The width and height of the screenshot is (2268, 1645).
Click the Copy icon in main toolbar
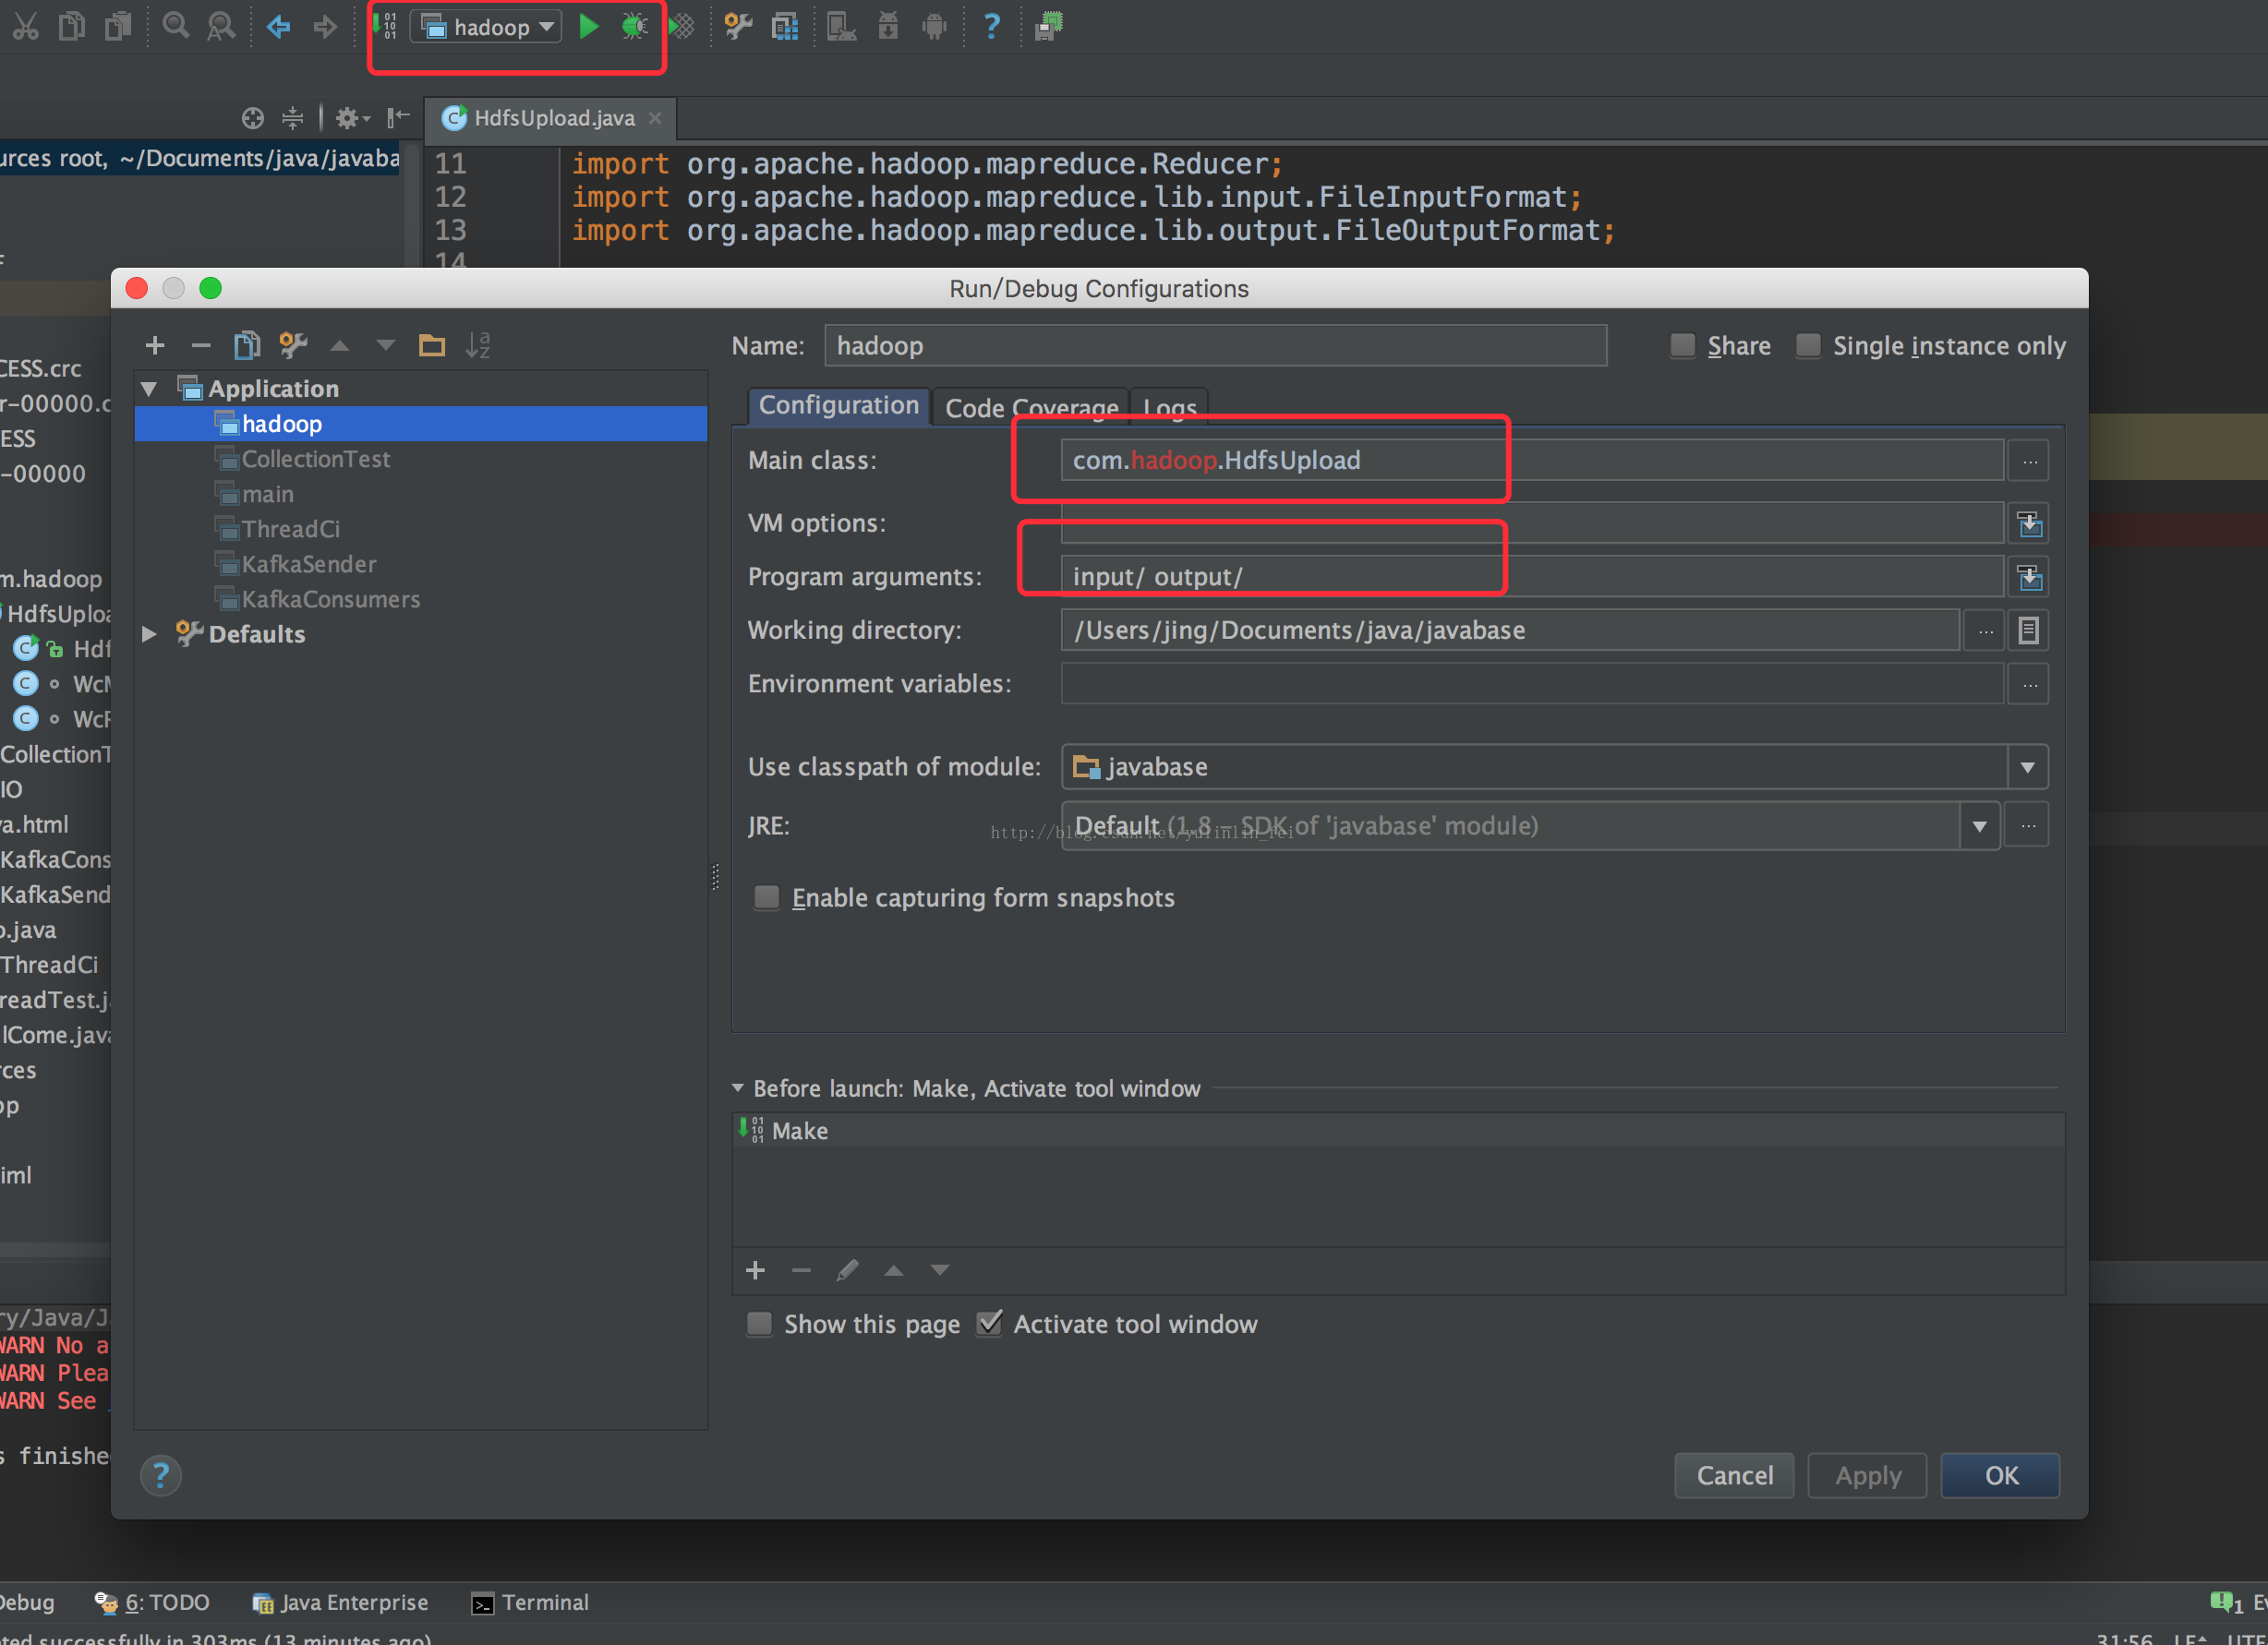click(72, 26)
